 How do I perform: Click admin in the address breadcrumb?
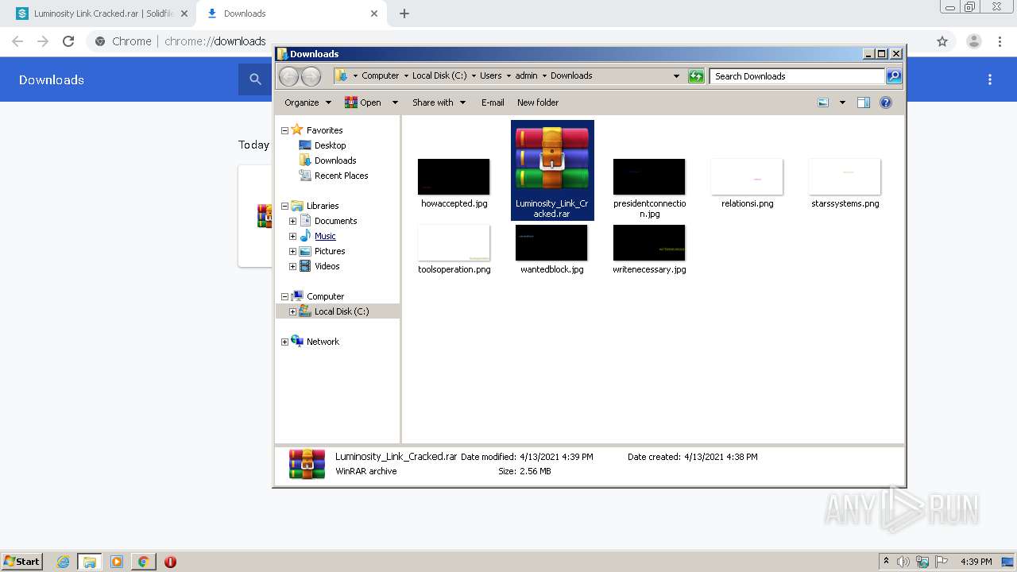coord(526,75)
